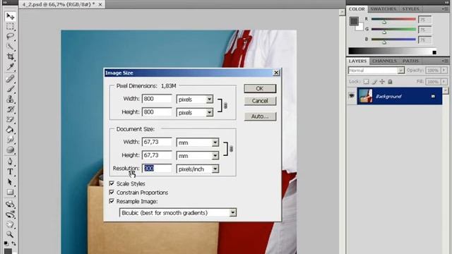Toggle Scale Styles checkbox
This screenshot has width=452, height=254.
point(112,183)
